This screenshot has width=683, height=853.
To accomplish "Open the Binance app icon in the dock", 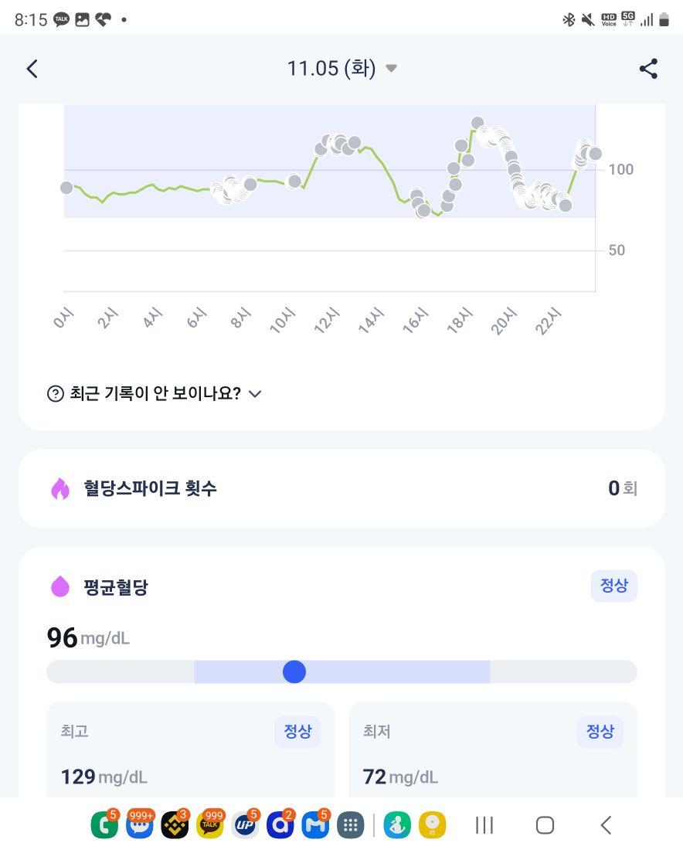I will coord(175,825).
